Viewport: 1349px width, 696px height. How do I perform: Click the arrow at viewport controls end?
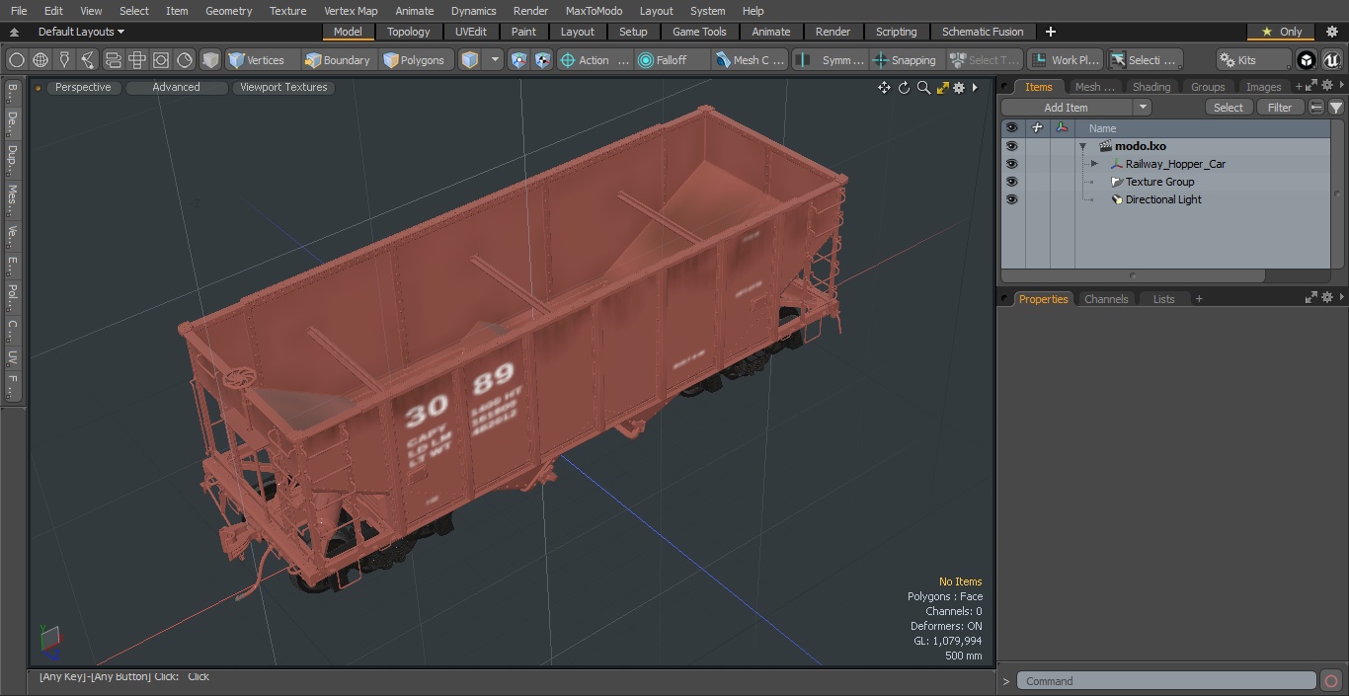(975, 88)
